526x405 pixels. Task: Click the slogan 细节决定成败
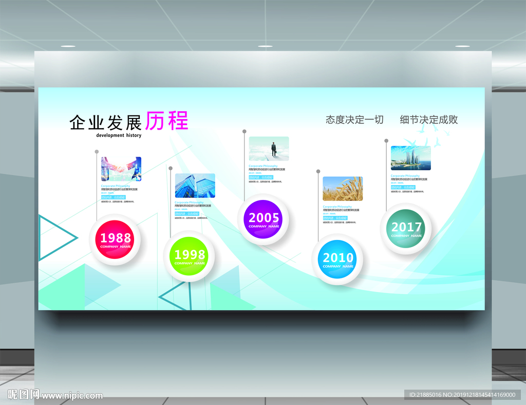[x=429, y=119]
